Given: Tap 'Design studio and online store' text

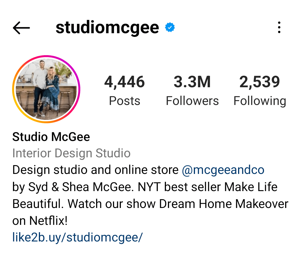Looking at the screenshot, I should (96, 170).
